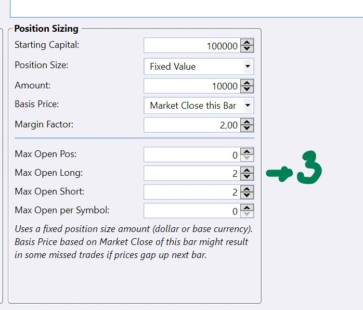Decrease Amount value with down arrow

(248, 89)
